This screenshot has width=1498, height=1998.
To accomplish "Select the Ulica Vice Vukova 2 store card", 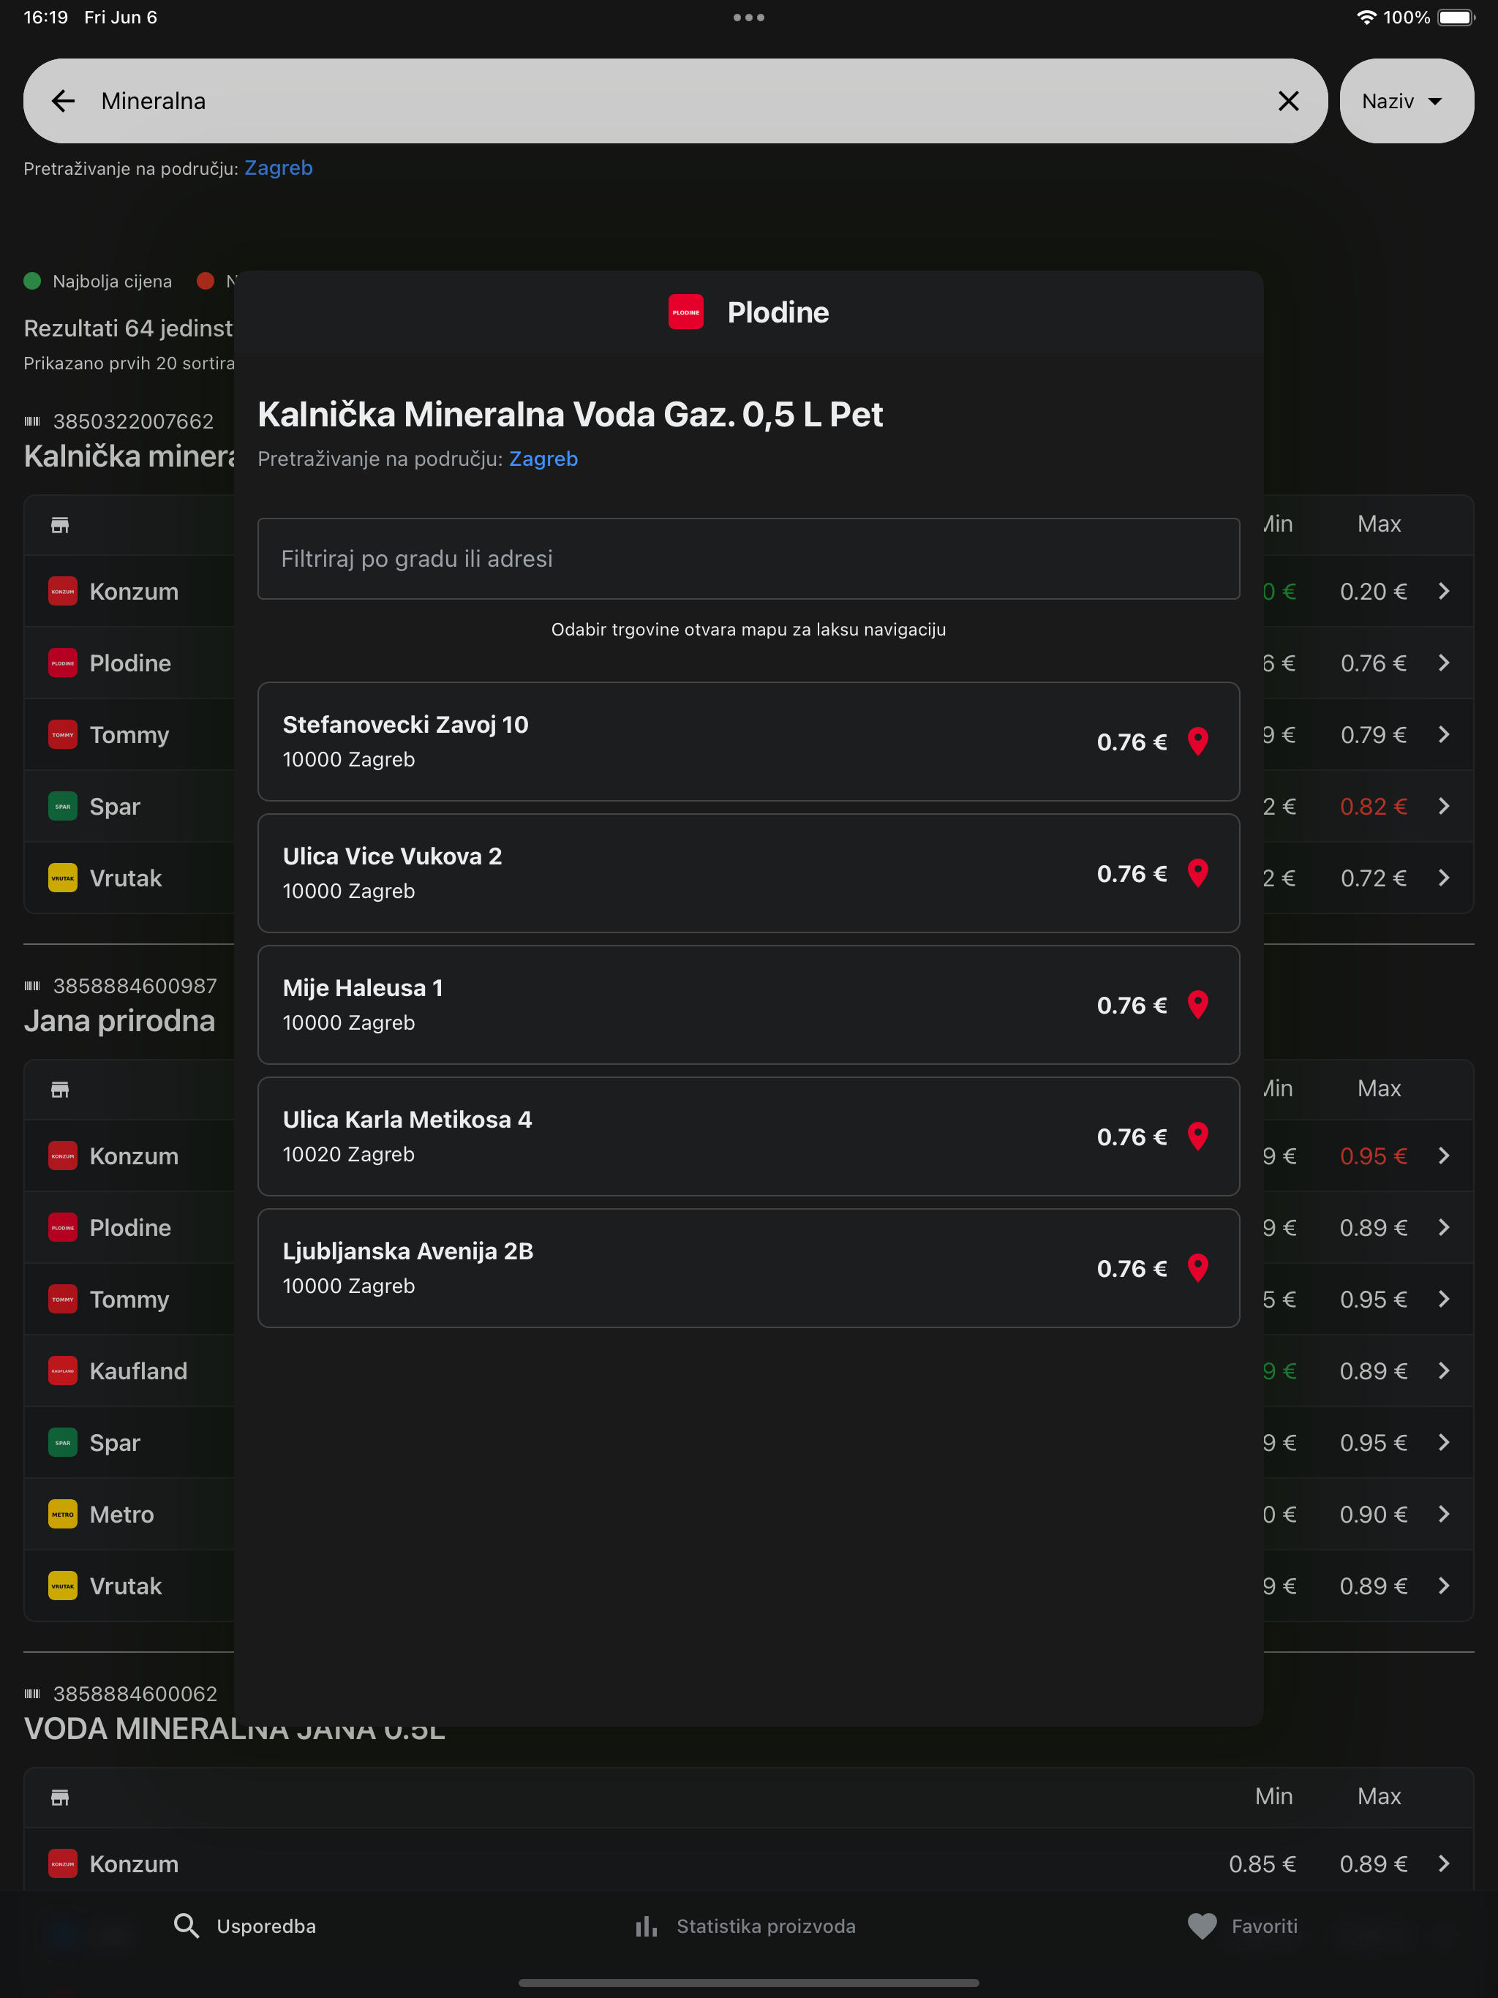I will (x=748, y=873).
